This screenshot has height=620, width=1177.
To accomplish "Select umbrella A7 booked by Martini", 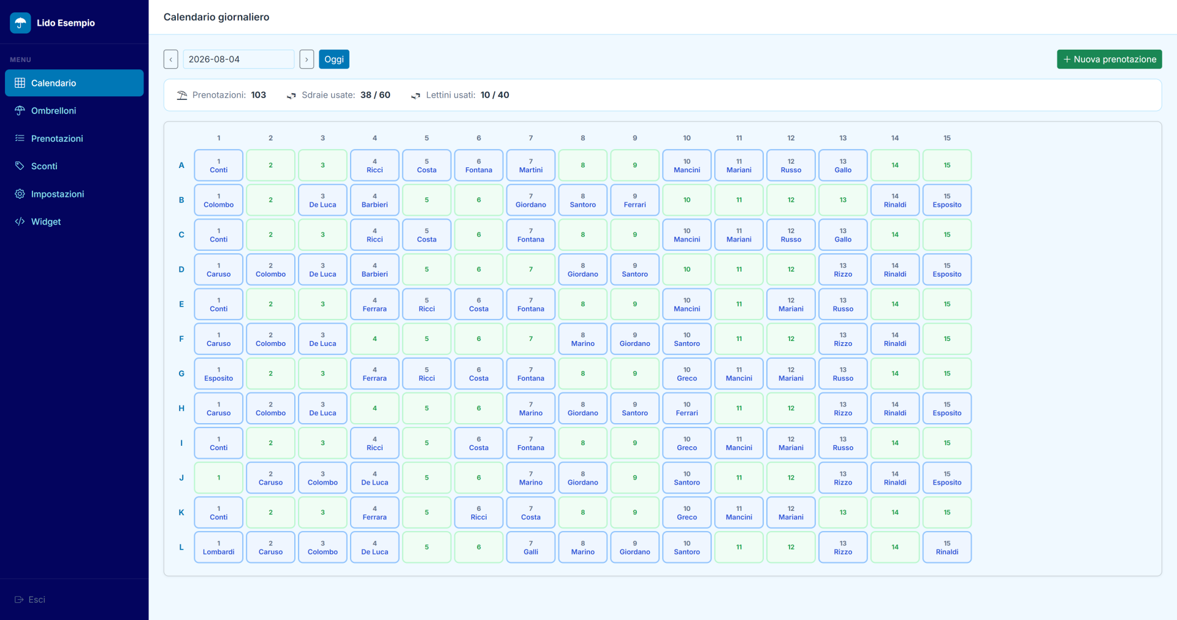I will pos(531,166).
